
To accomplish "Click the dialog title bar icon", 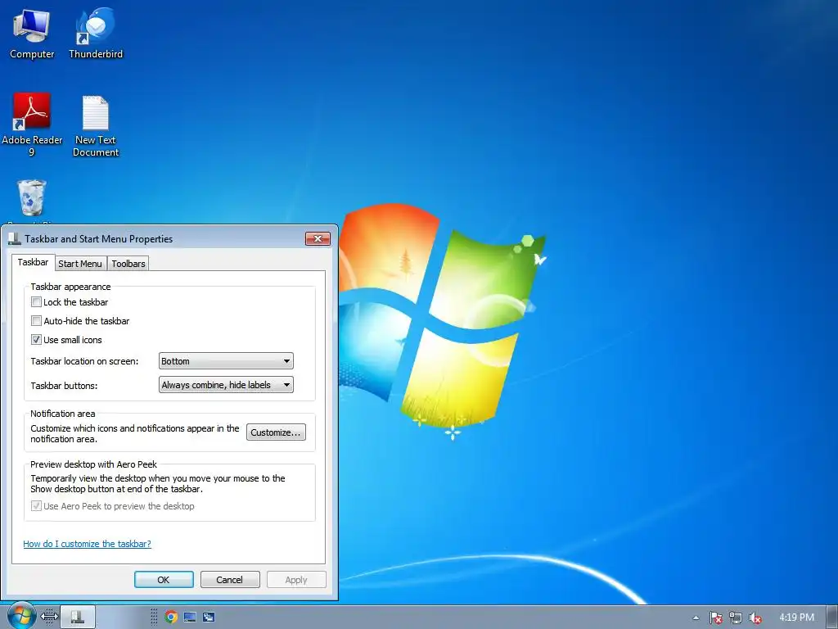I will pyautogui.click(x=15, y=238).
